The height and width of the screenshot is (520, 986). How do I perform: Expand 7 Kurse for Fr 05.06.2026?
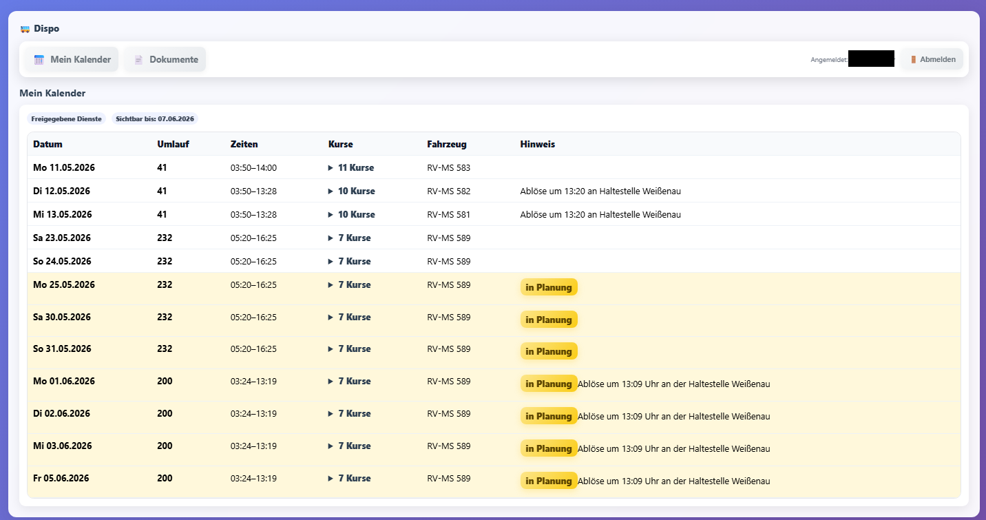pos(349,478)
